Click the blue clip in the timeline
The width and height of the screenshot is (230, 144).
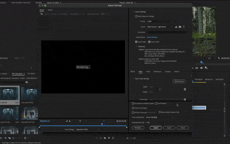coord(199,108)
